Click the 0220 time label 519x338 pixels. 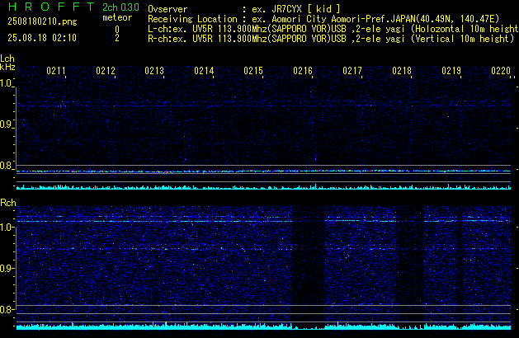pyautogui.click(x=501, y=71)
